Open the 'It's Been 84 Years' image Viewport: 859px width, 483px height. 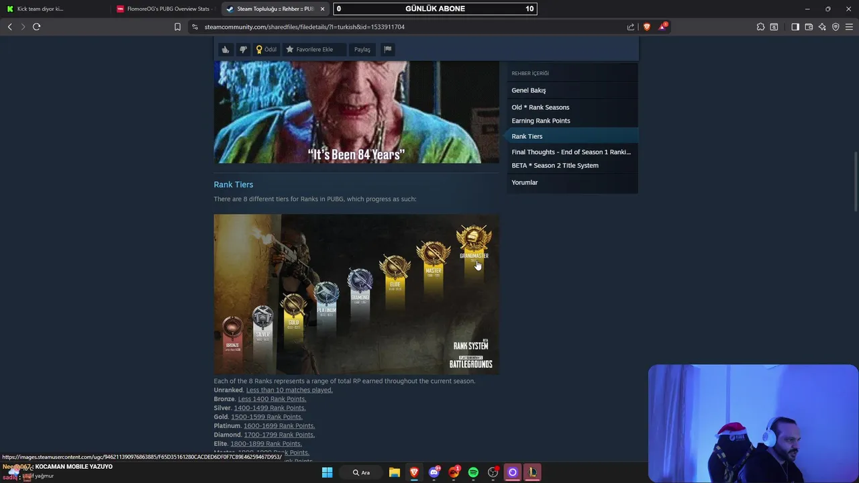pyautogui.click(x=356, y=112)
